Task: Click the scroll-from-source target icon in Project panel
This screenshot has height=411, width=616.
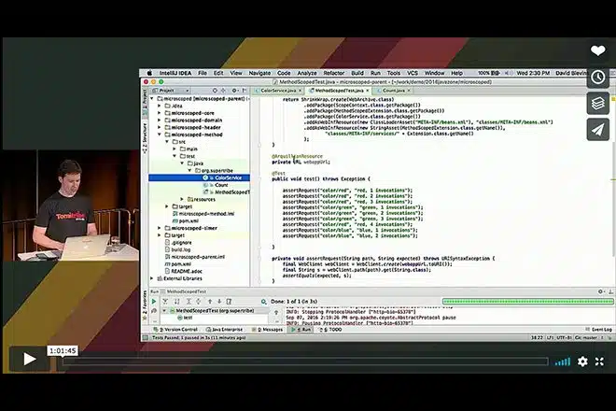Action: [x=215, y=91]
